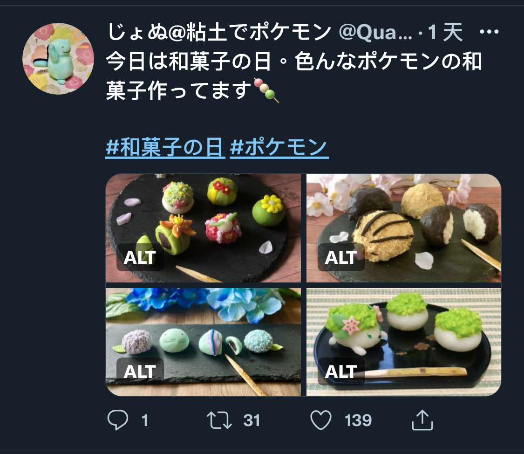Show ALT text for the Shaymin wagashi photo

point(341,371)
